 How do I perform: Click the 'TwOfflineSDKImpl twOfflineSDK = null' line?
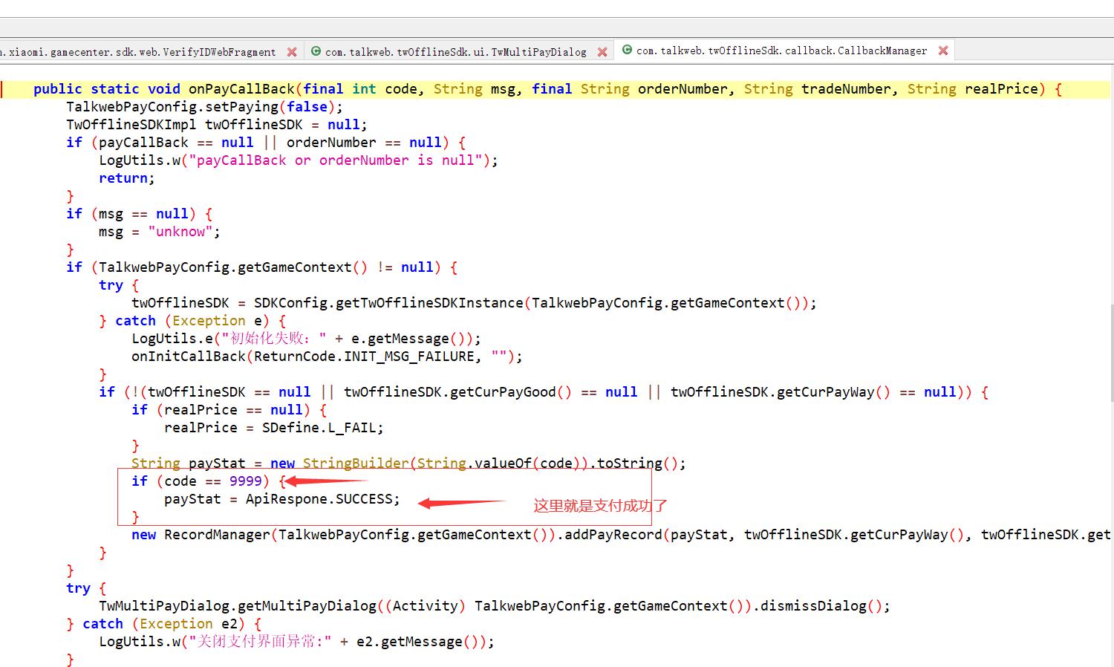click(216, 125)
